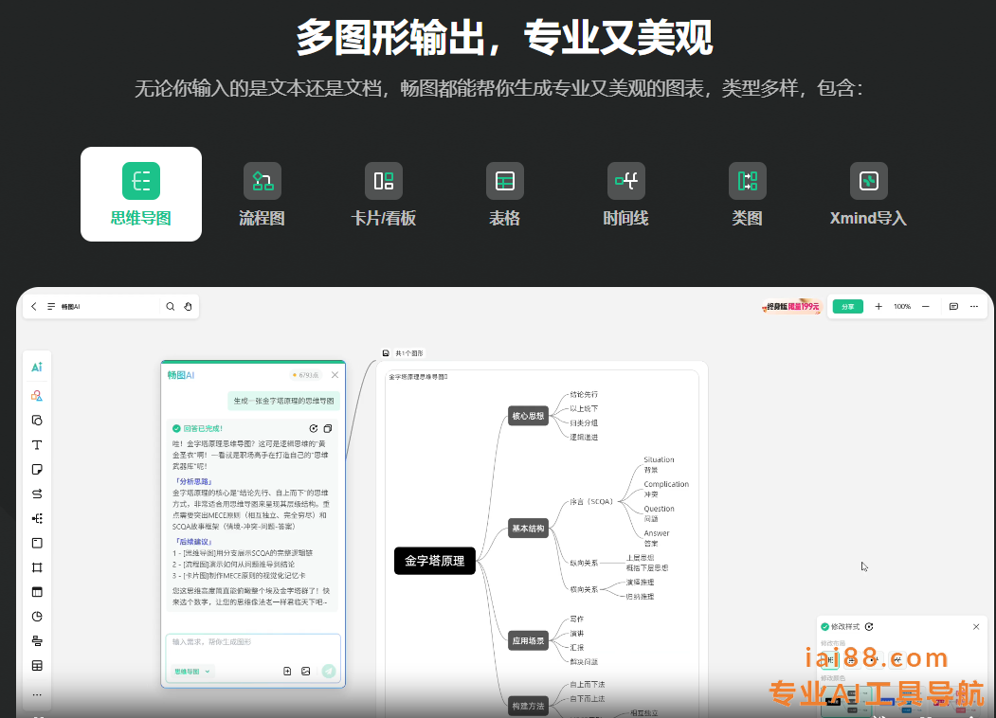Screen dimensions: 996x718
Task: Click the Complication 冲突 node
Action: (666, 489)
